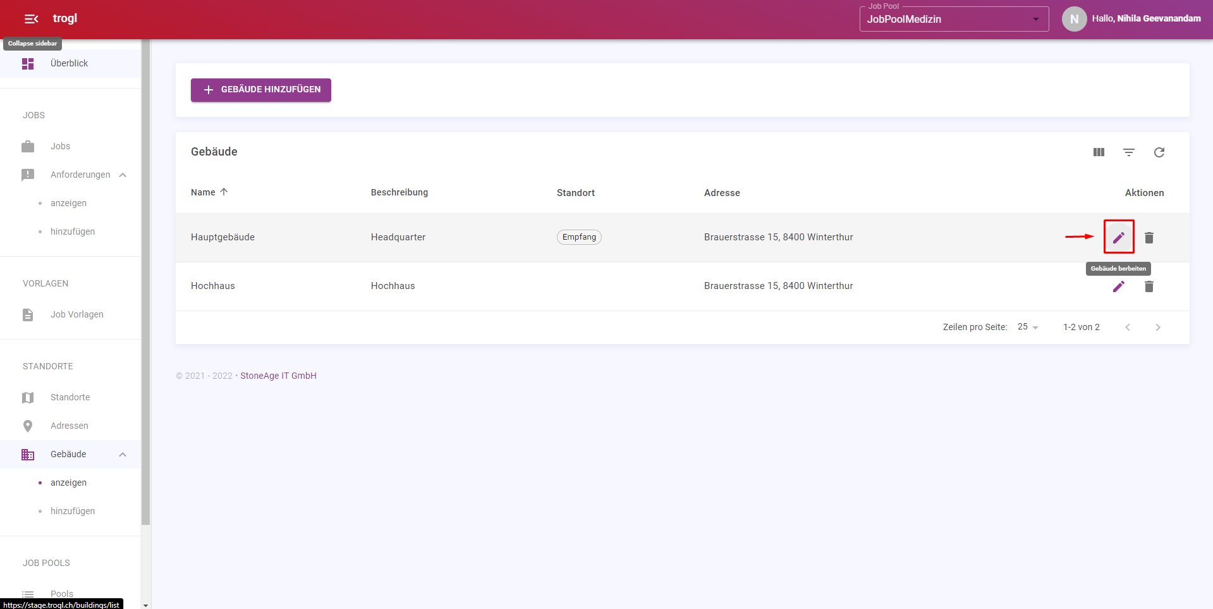Click Headquarter description cell
1213x609 pixels.
coord(398,237)
